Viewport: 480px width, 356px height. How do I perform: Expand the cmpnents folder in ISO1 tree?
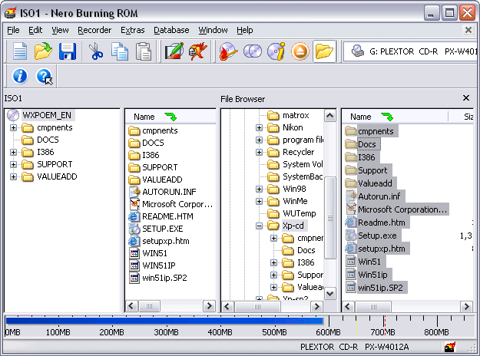[x=13, y=127]
